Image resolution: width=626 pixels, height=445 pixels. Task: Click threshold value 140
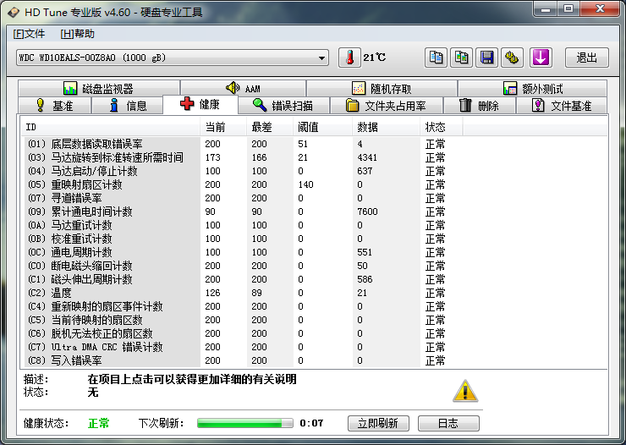click(x=306, y=184)
